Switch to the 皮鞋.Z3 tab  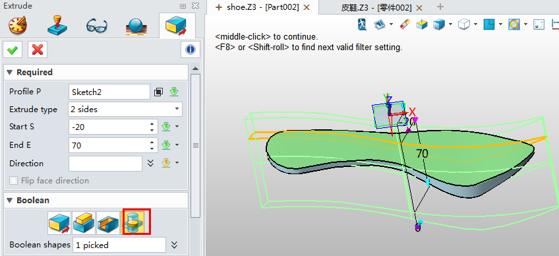click(x=381, y=7)
